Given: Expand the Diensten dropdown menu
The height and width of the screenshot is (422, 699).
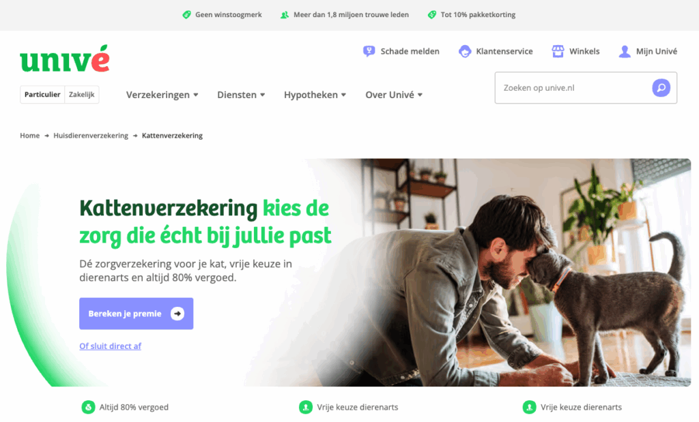Looking at the screenshot, I should pyautogui.click(x=241, y=95).
